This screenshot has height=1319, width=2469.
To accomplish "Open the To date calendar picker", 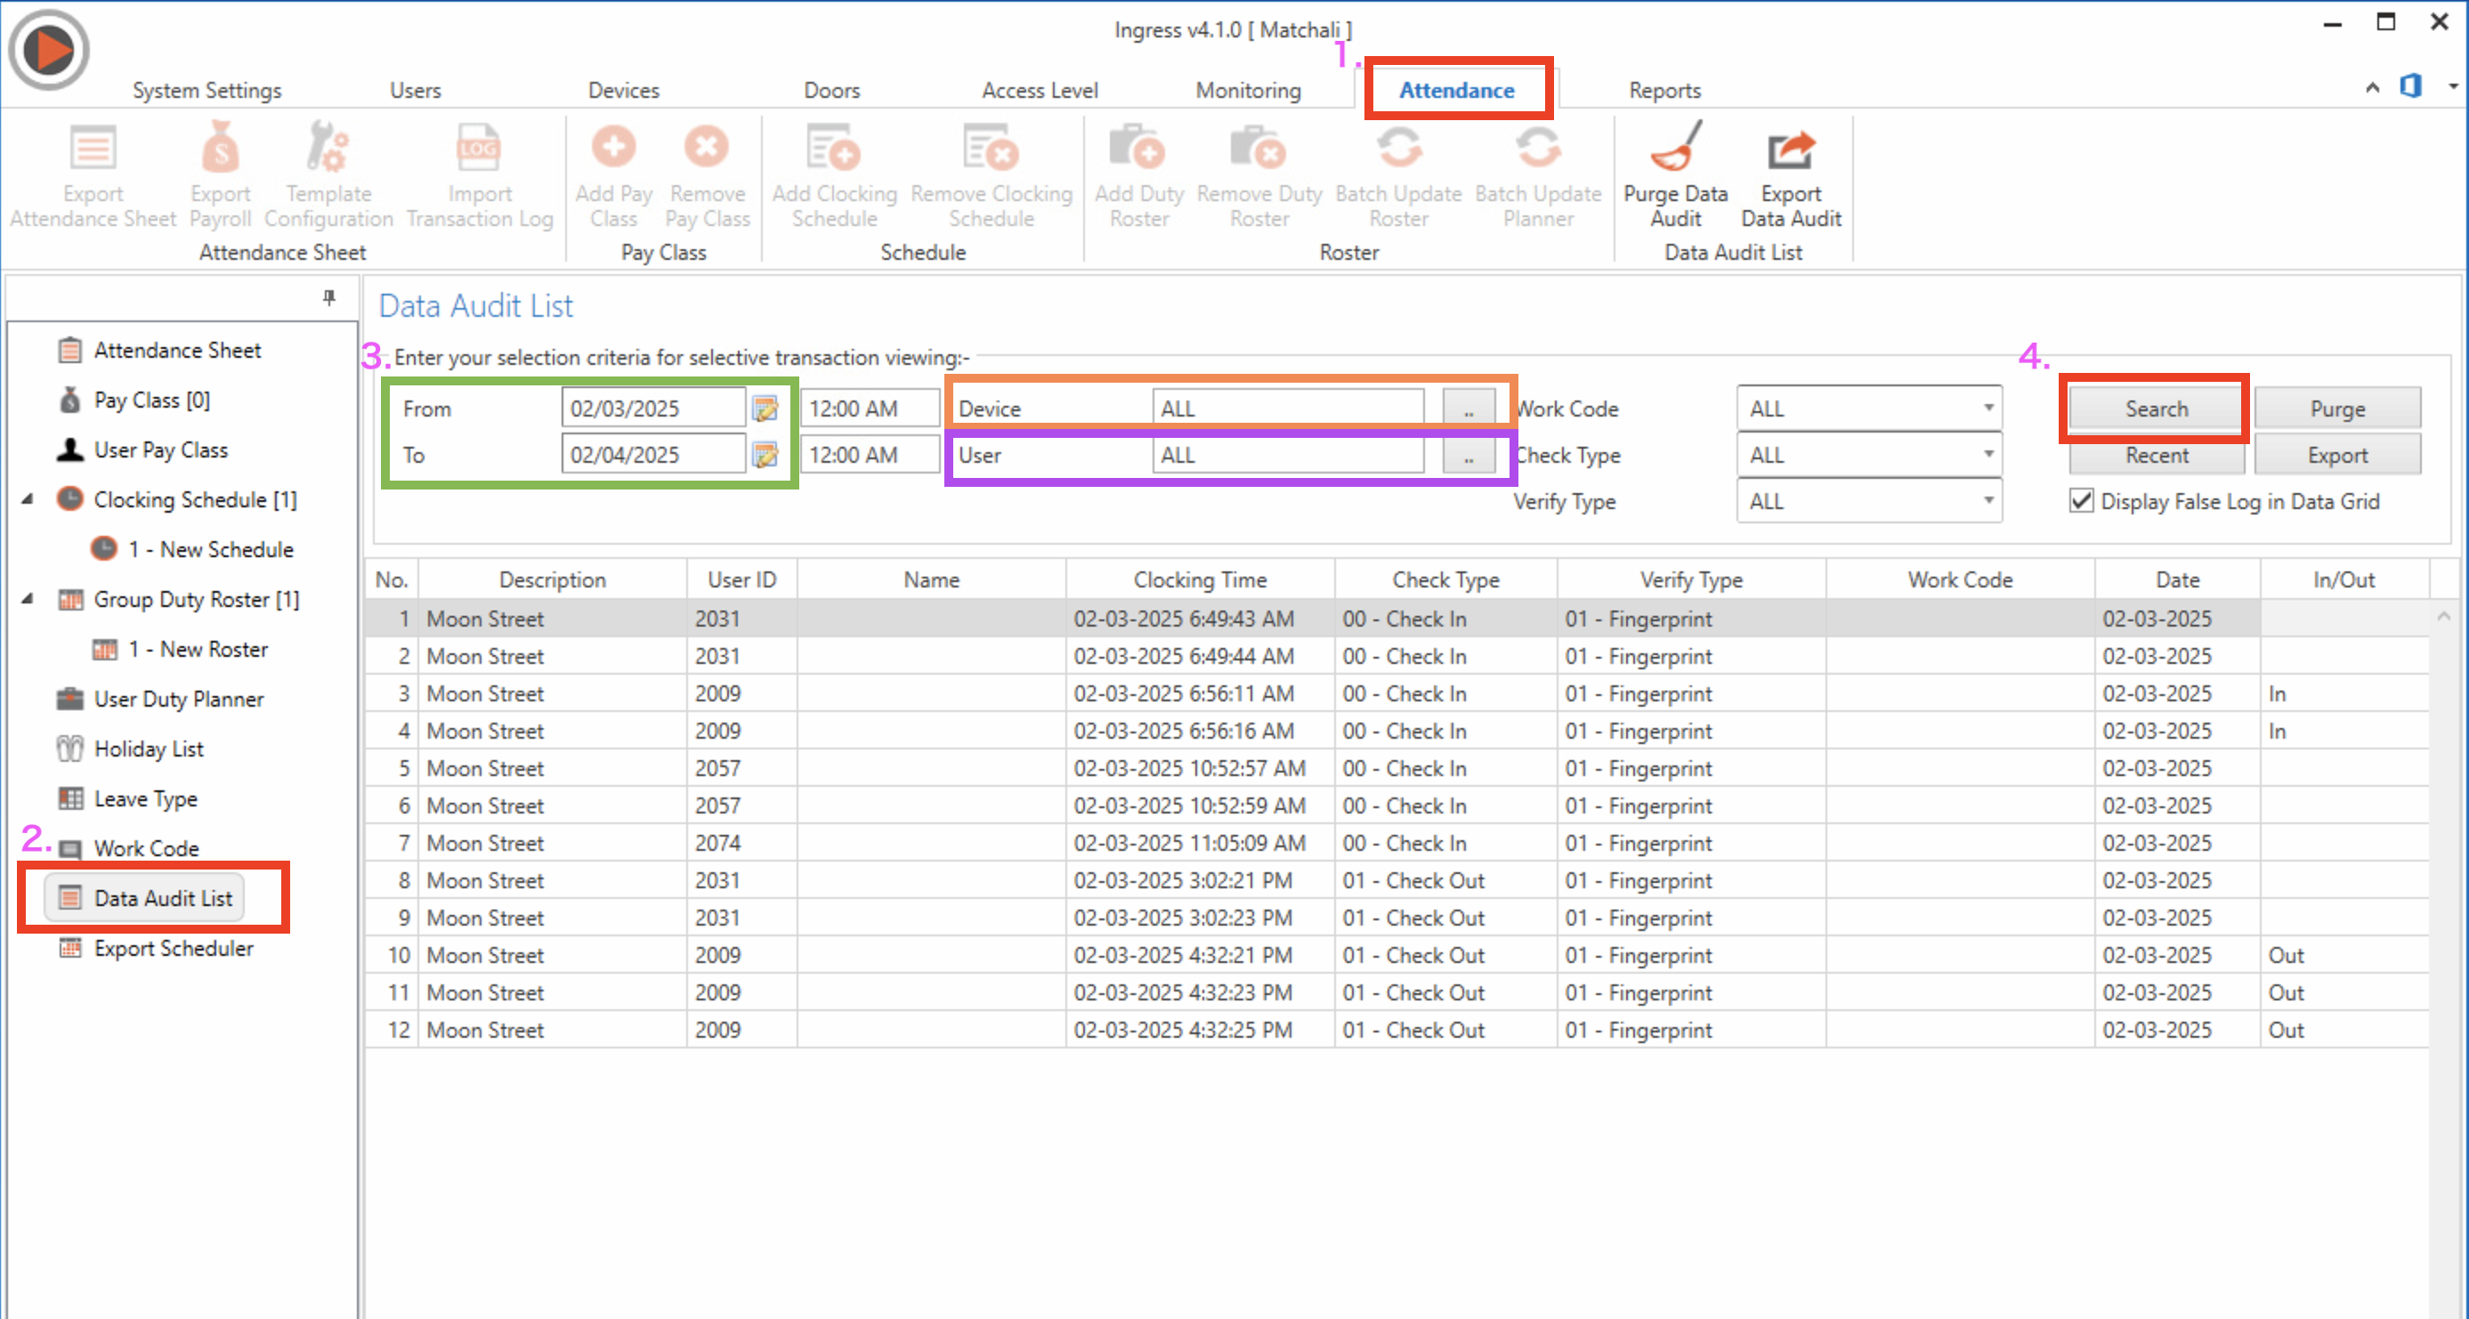I will [765, 455].
